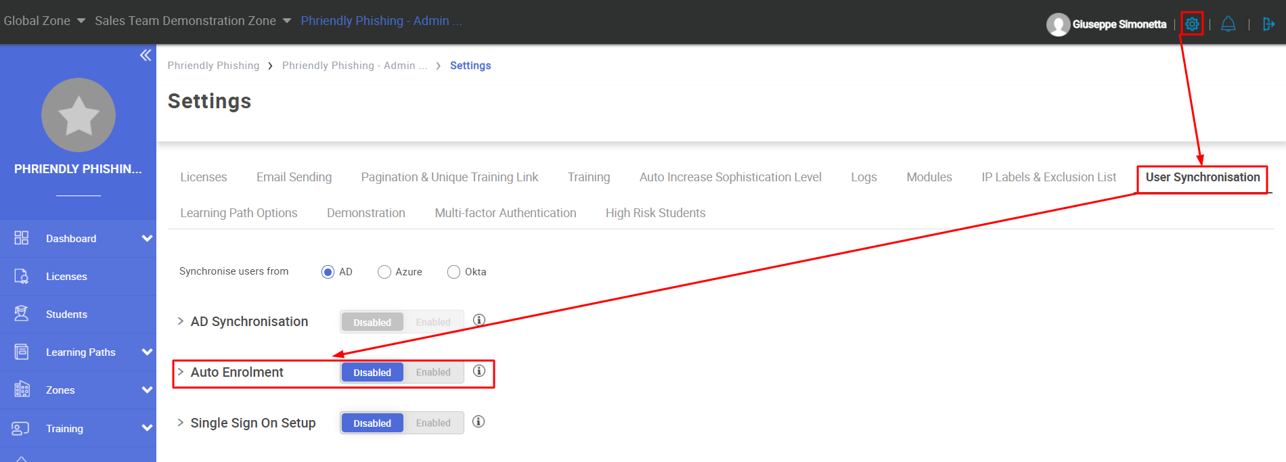Click Phriendly Phishing - Admin top bar link

[381, 21]
